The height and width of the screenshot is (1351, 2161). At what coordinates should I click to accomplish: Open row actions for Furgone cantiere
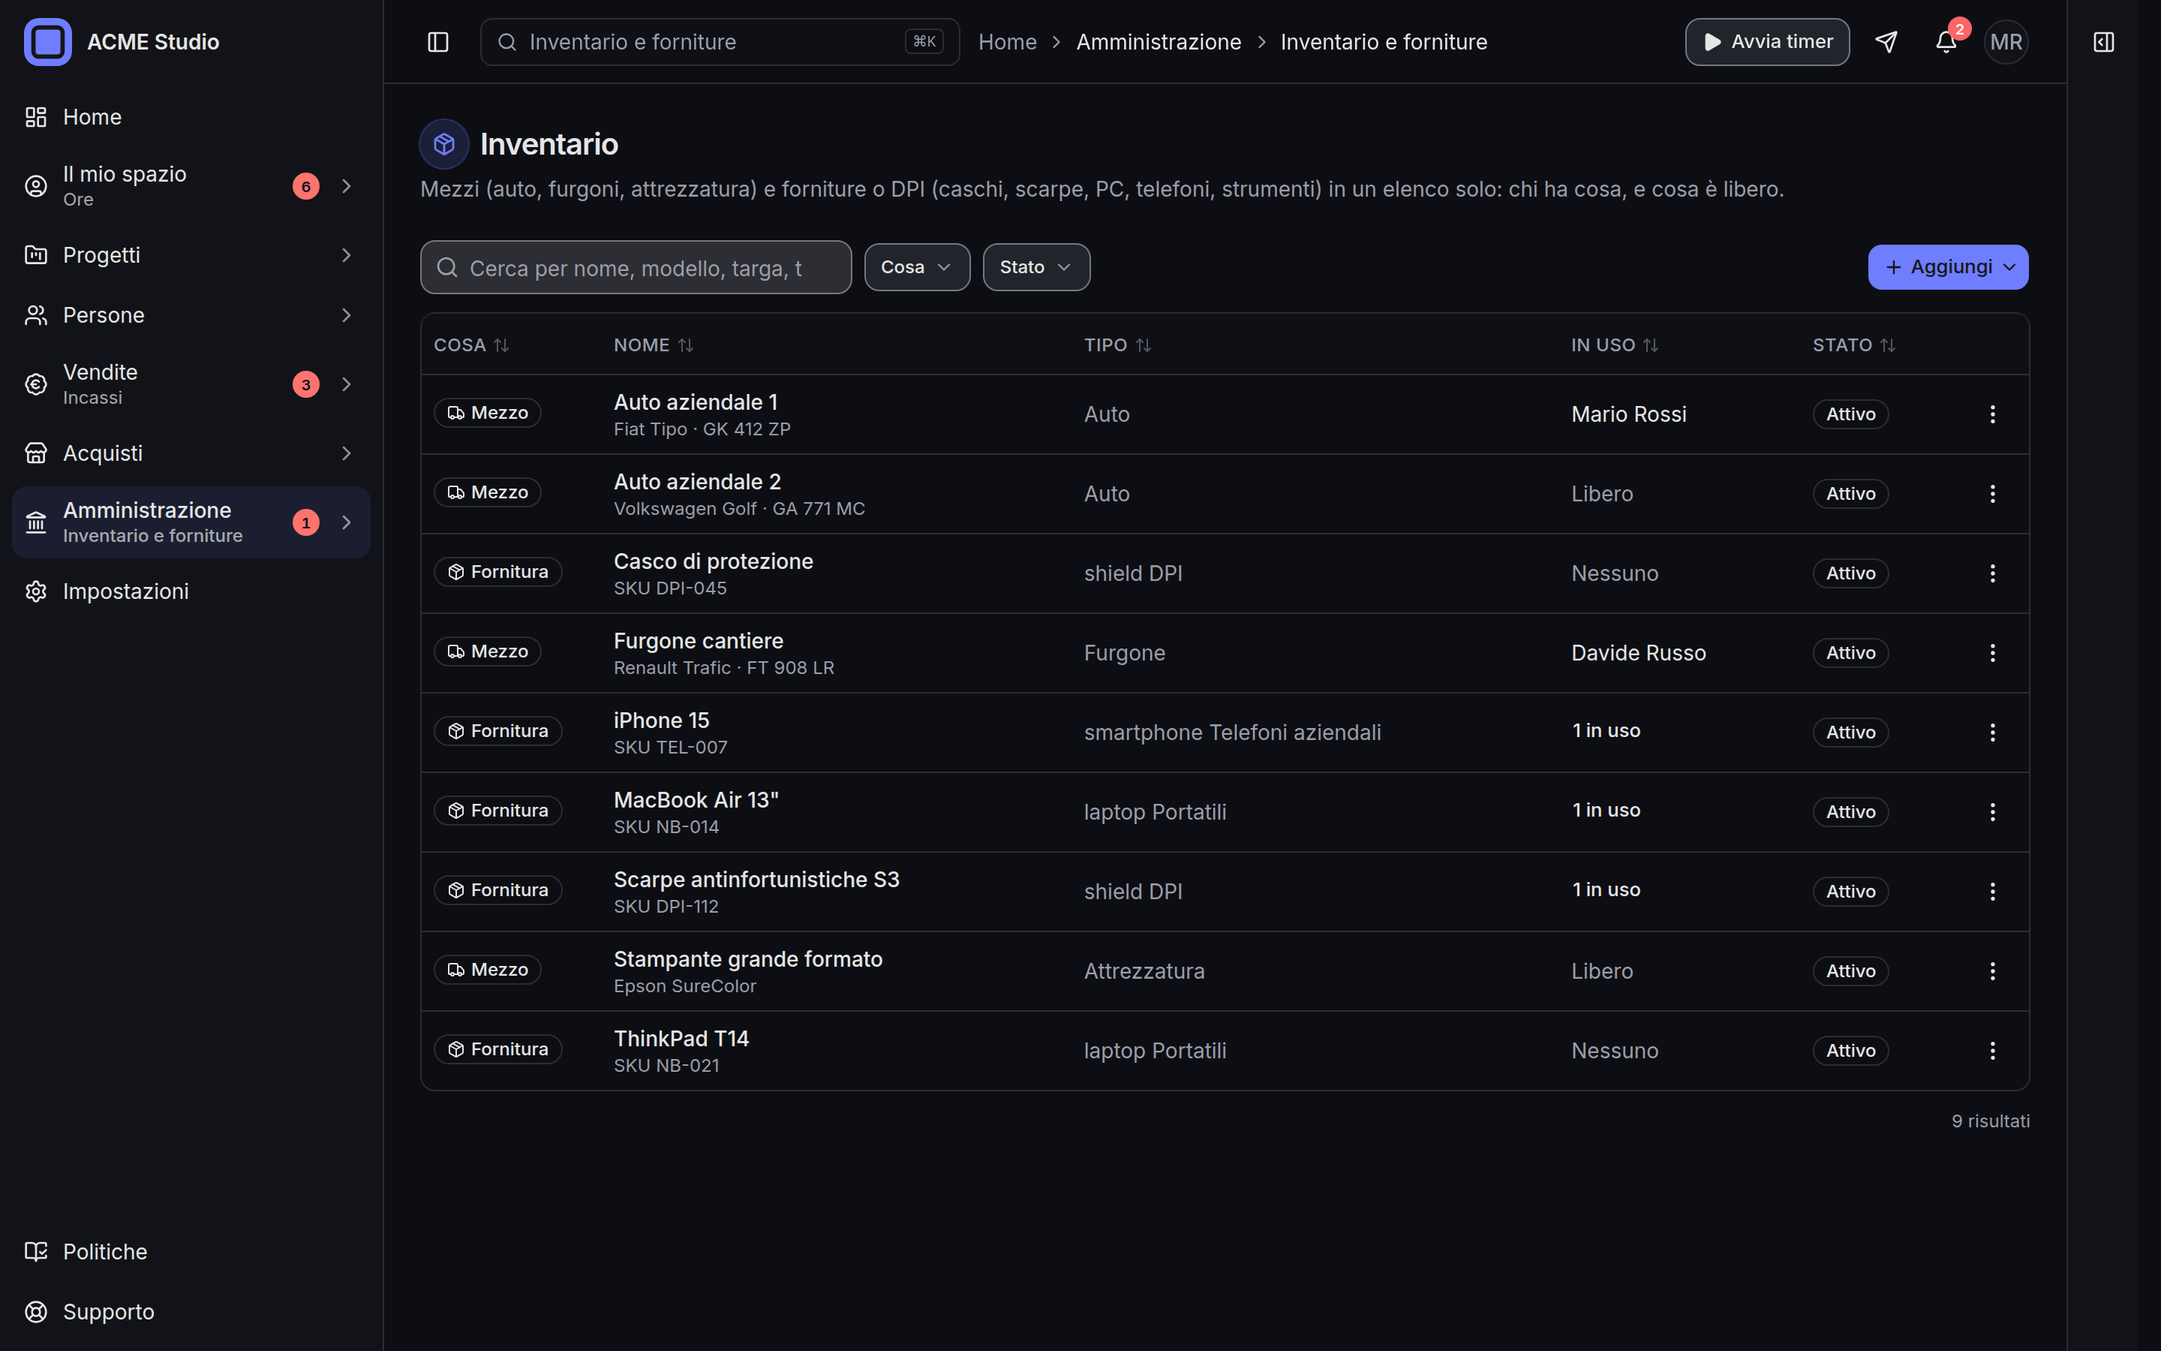tap(1992, 652)
